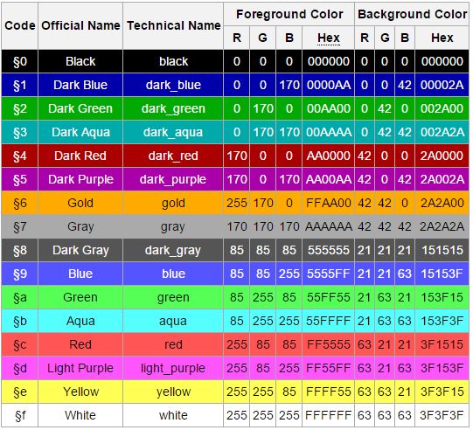The height and width of the screenshot is (430, 473).
Task: Click the Dark Blue name cell
Action: (x=80, y=85)
